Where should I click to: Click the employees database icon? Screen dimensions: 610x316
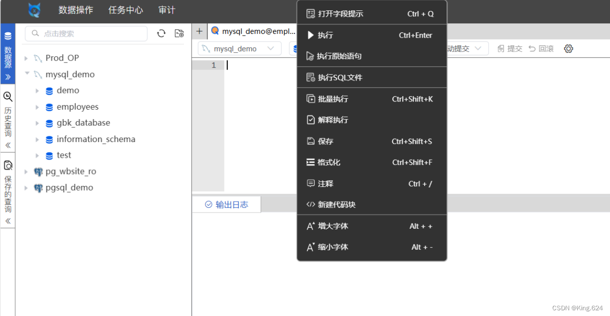click(49, 107)
